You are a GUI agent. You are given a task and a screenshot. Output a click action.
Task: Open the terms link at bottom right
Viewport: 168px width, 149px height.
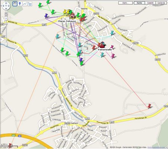click(x=157, y=147)
